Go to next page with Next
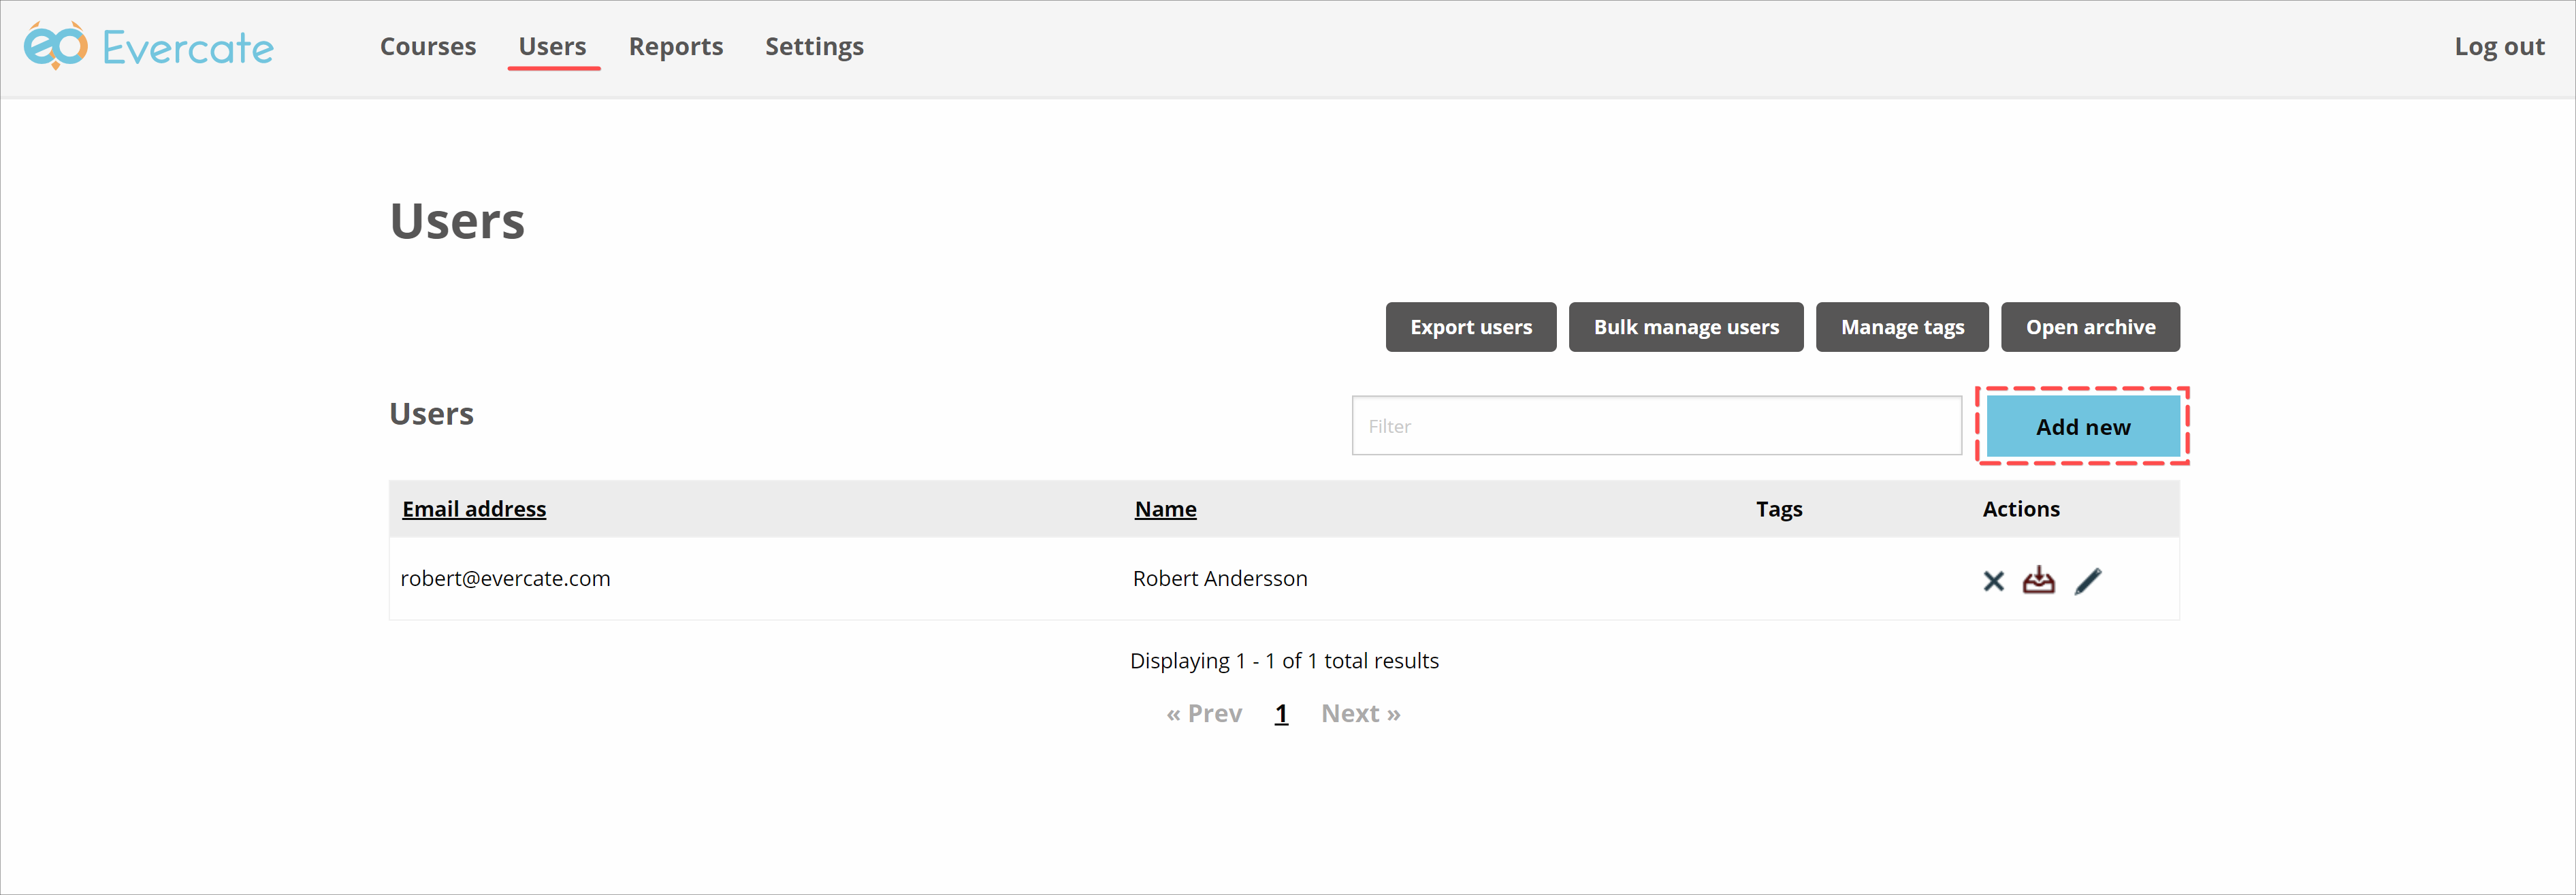Viewport: 2576px width, 895px height. 1360,714
